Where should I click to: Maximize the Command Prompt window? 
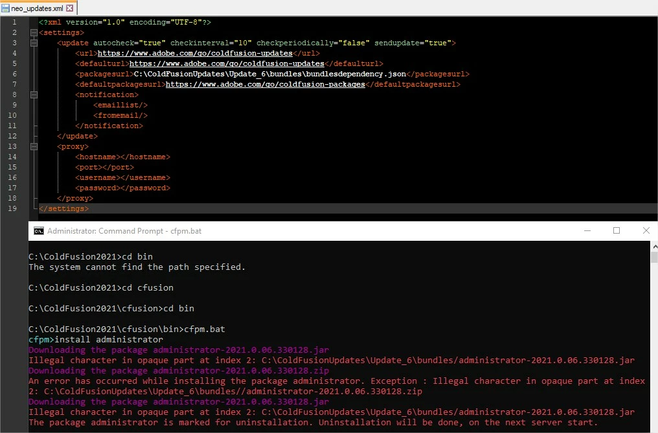617,231
